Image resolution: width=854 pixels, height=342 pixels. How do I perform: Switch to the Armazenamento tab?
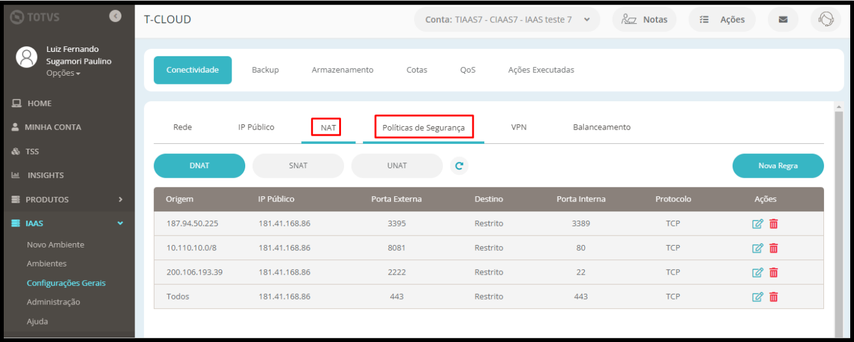[x=342, y=70]
